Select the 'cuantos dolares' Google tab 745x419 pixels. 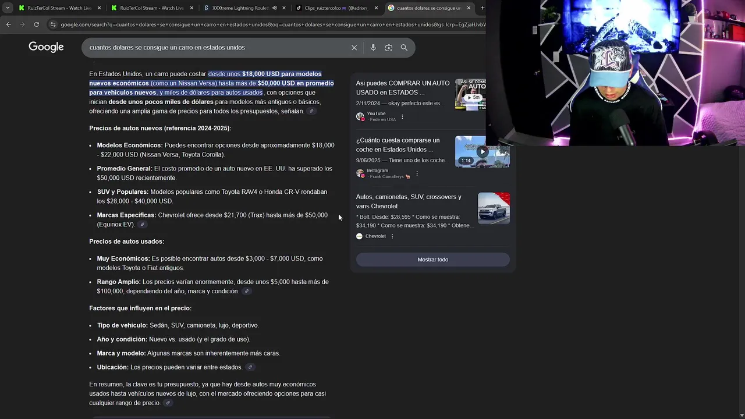pos(429,8)
